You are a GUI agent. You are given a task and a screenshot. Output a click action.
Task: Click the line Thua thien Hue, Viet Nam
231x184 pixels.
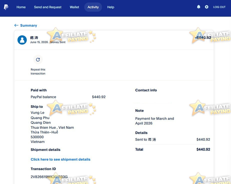52,127
